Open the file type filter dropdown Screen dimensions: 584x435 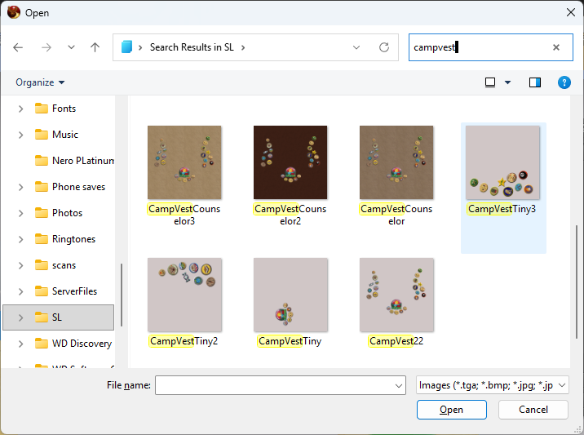tap(492, 385)
